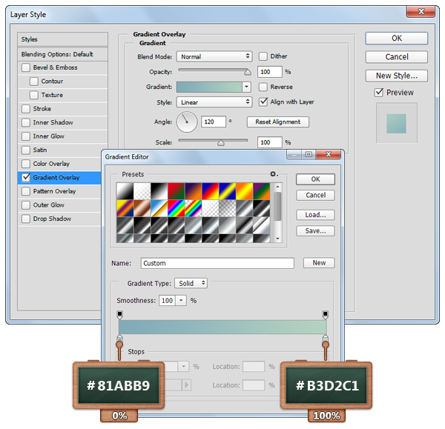This screenshot has height=429, width=445.
Task: Open the Blend Mode dropdown
Action: pyautogui.click(x=214, y=56)
